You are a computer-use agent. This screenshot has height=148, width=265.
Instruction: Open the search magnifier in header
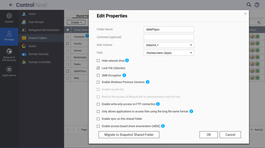[249, 5]
